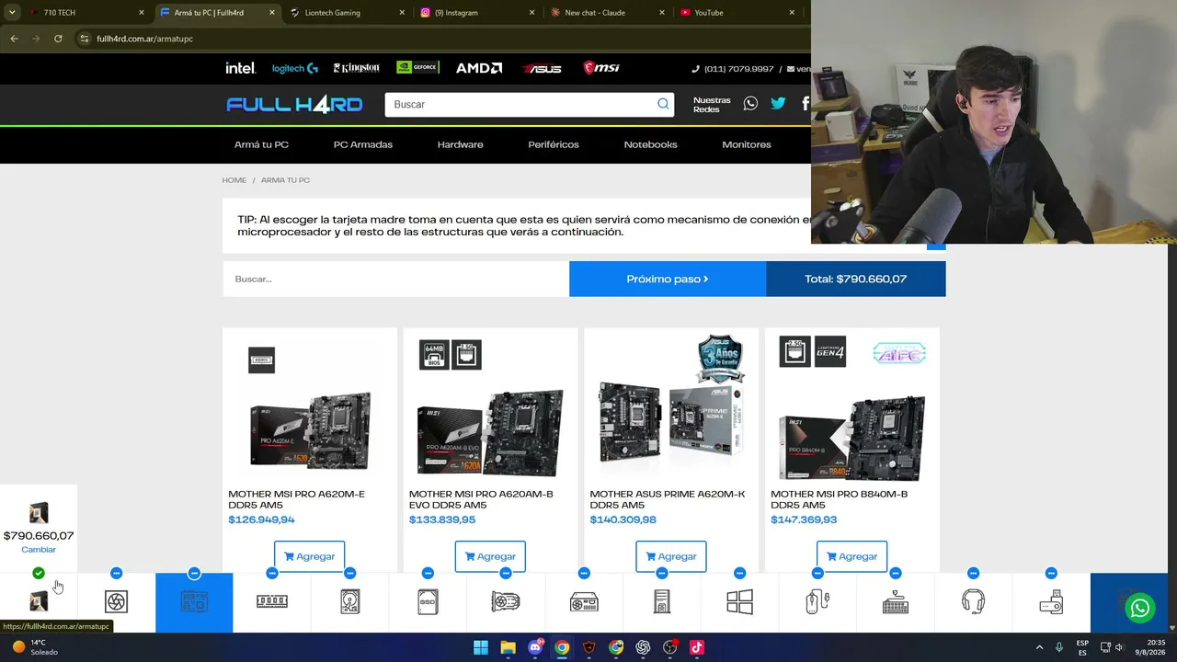Choose the SSD storage step icon
Image resolution: width=1177 pixels, height=662 pixels.
[428, 601]
